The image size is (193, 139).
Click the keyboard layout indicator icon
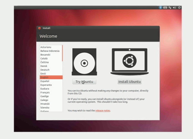pyautogui.click(x=165, y=7)
